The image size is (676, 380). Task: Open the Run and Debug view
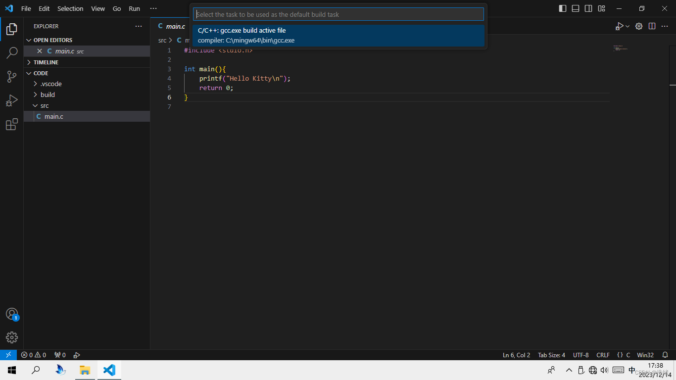tap(12, 100)
